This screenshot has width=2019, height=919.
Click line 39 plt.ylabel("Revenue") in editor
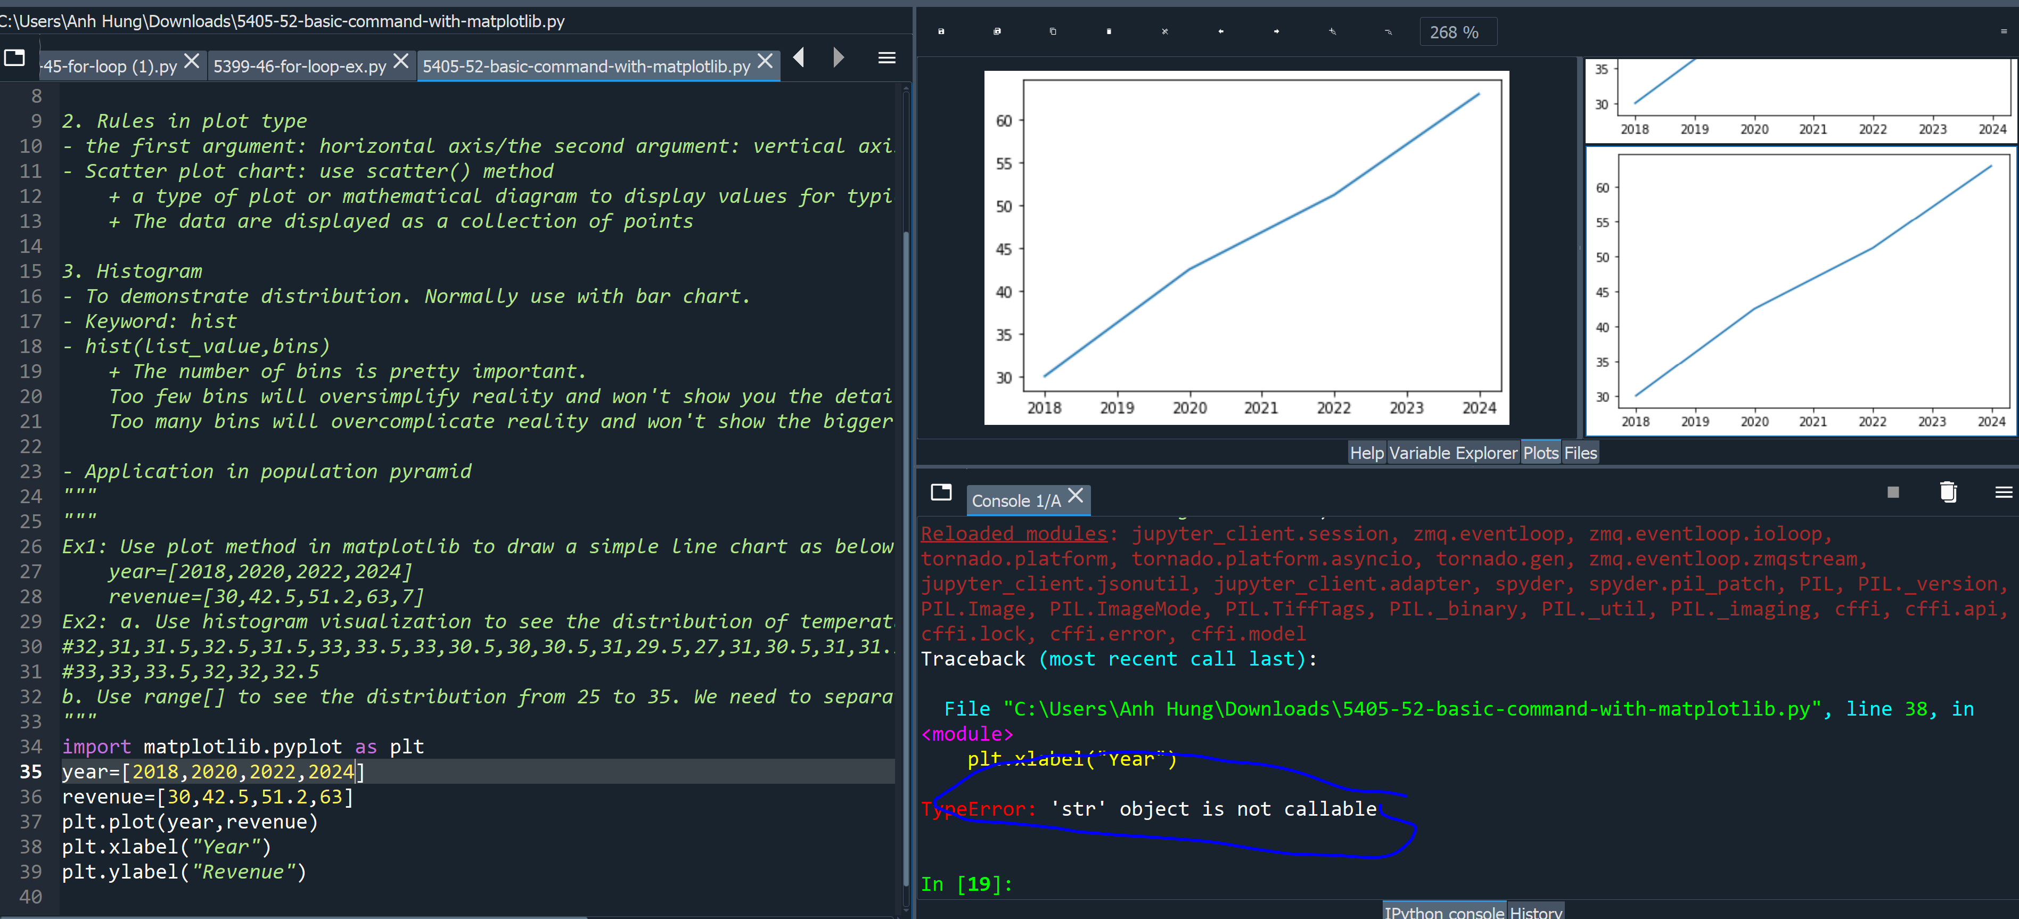click(184, 871)
